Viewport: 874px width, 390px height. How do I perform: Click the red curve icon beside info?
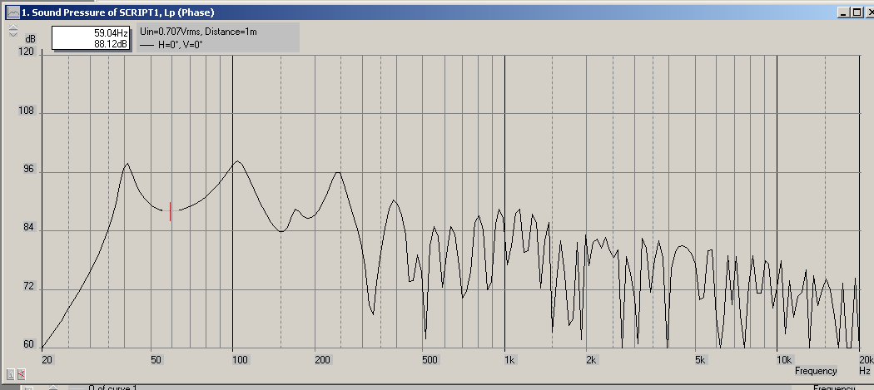pyautogui.click(x=22, y=376)
